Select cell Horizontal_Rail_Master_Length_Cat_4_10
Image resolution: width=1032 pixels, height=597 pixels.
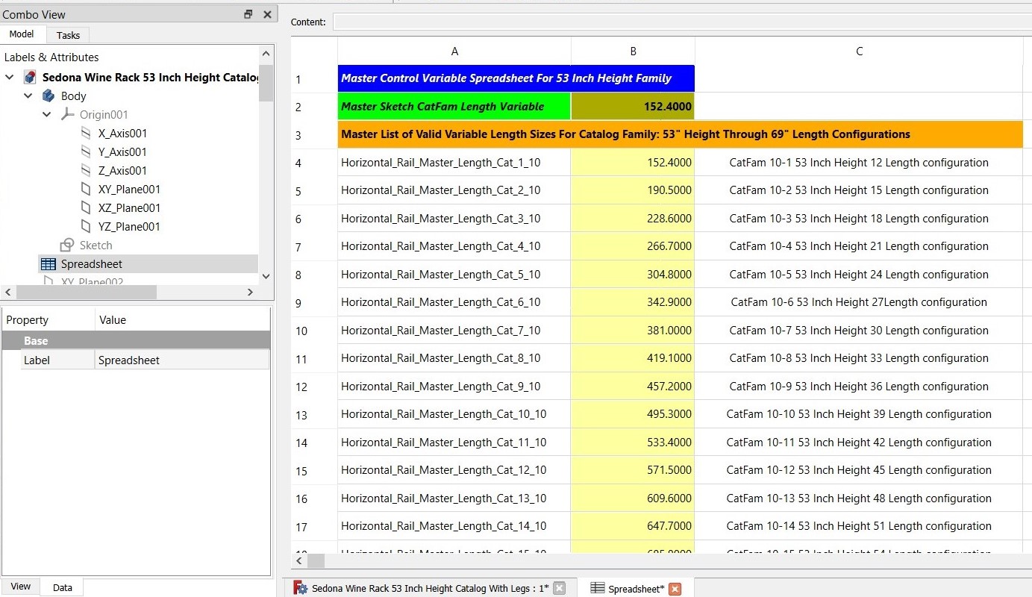tap(454, 246)
